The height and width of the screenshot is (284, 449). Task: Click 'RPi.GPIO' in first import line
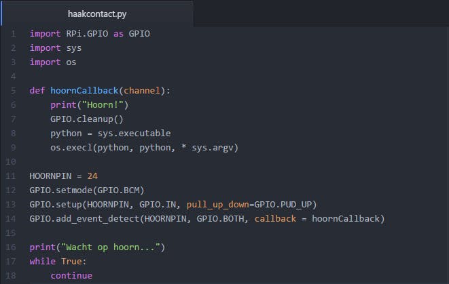click(x=88, y=34)
